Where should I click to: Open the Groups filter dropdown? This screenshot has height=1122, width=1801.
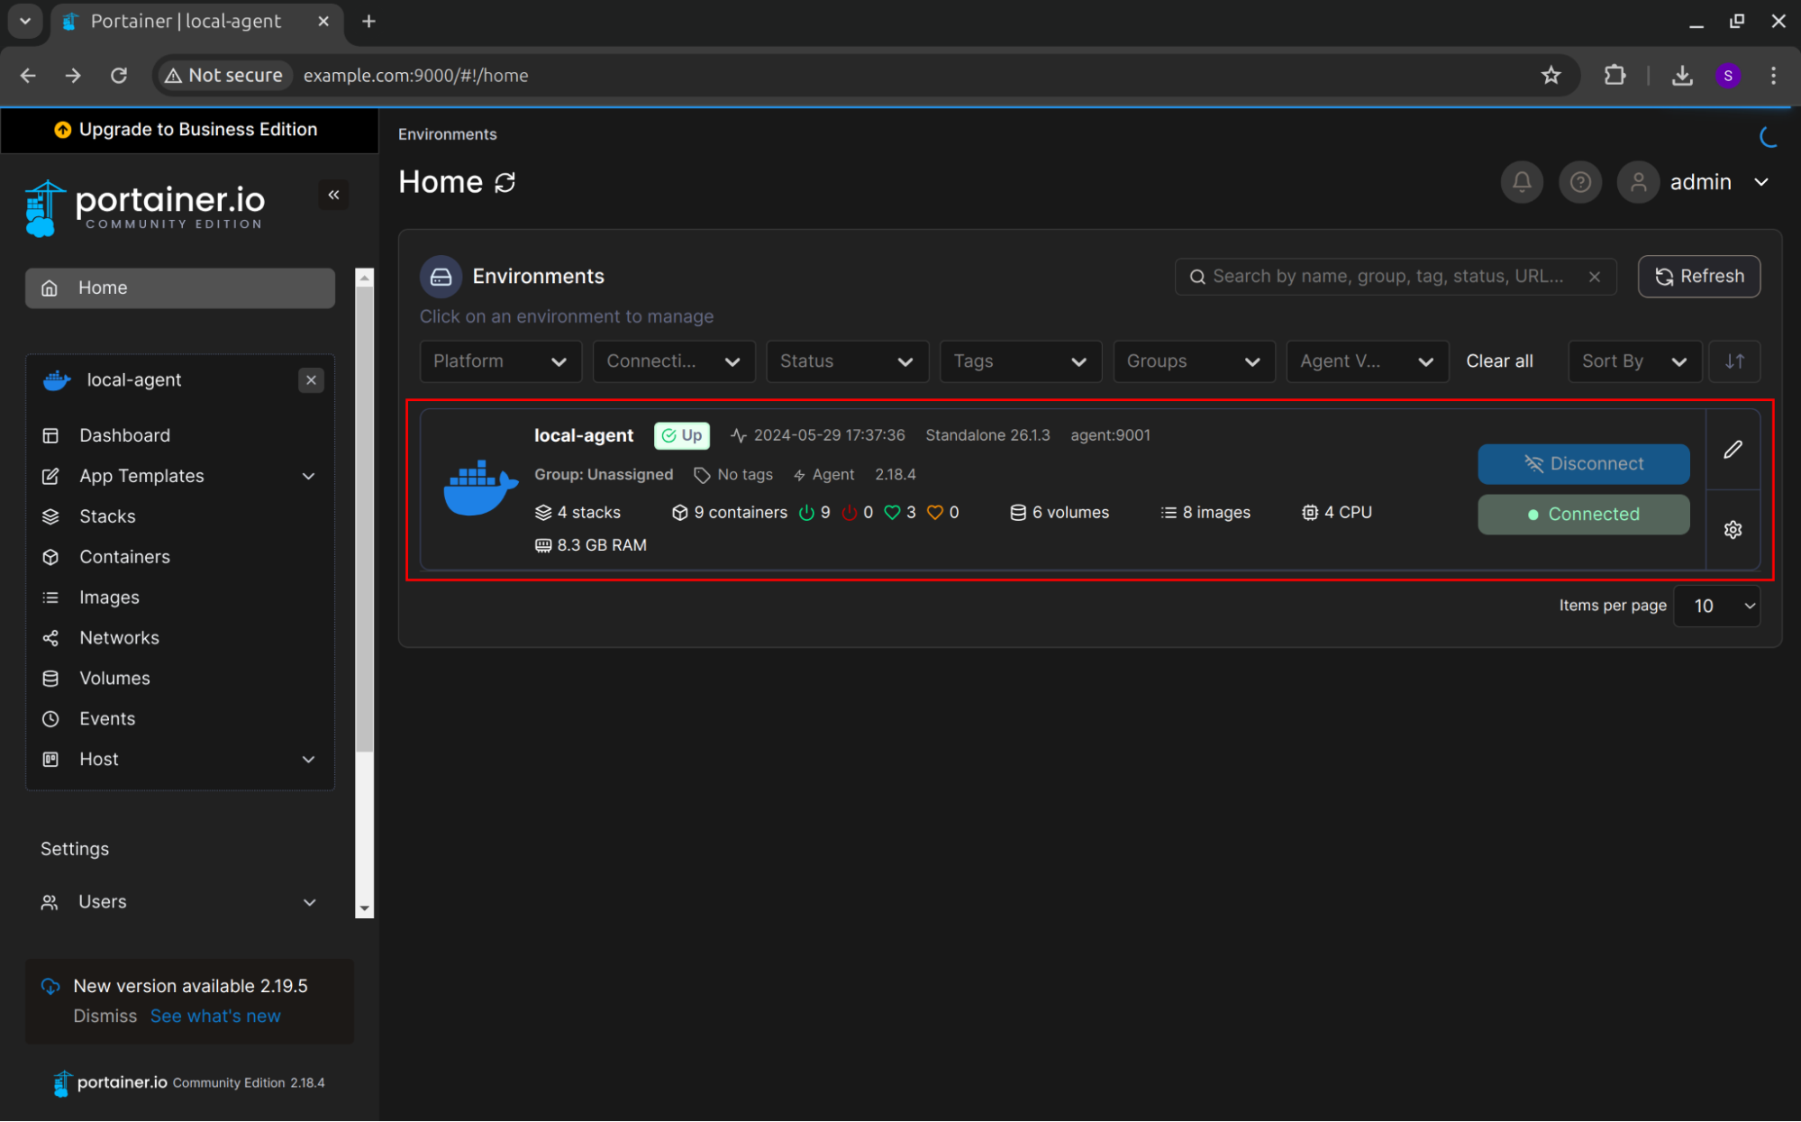point(1194,361)
